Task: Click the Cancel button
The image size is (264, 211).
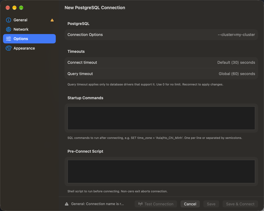Action: [190, 204]
